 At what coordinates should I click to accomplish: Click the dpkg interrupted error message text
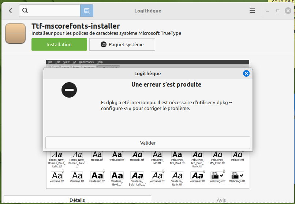(167, 105)
